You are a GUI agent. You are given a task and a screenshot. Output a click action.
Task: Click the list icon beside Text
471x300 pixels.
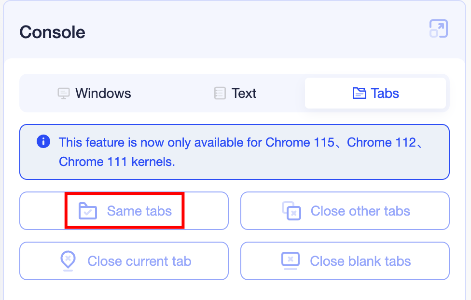click(220, 93)
